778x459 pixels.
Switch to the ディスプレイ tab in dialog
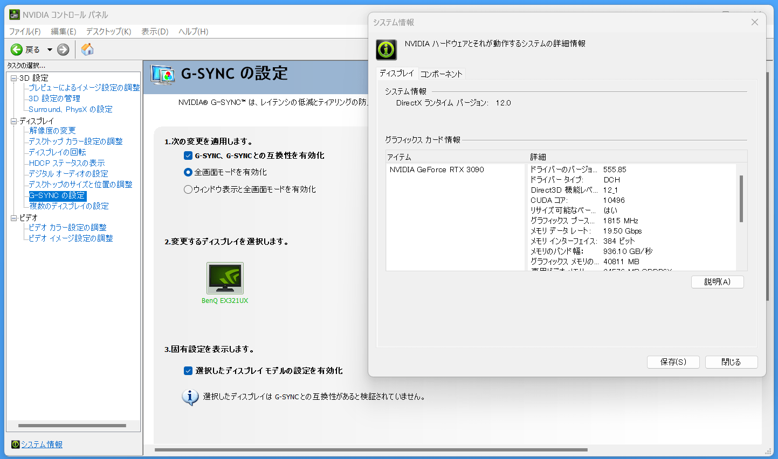tap(397, 73)
